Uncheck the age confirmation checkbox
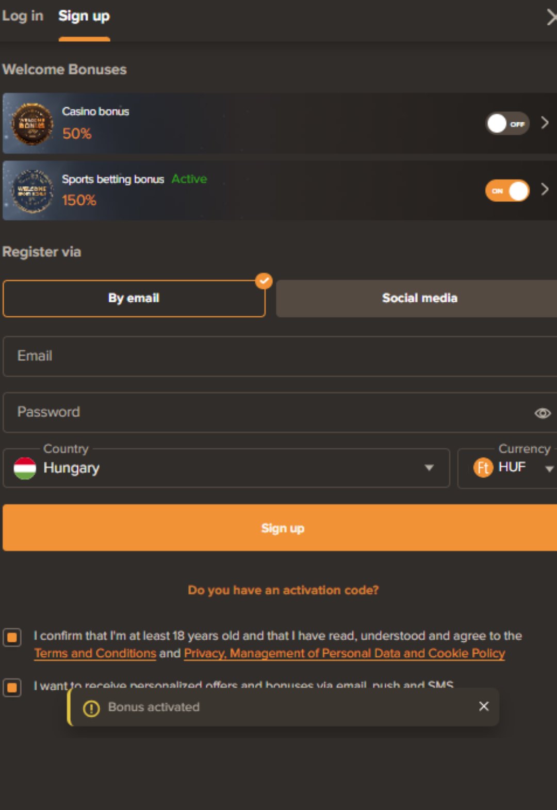The height and width of the screenshot is (810, 557). point(12,638)
